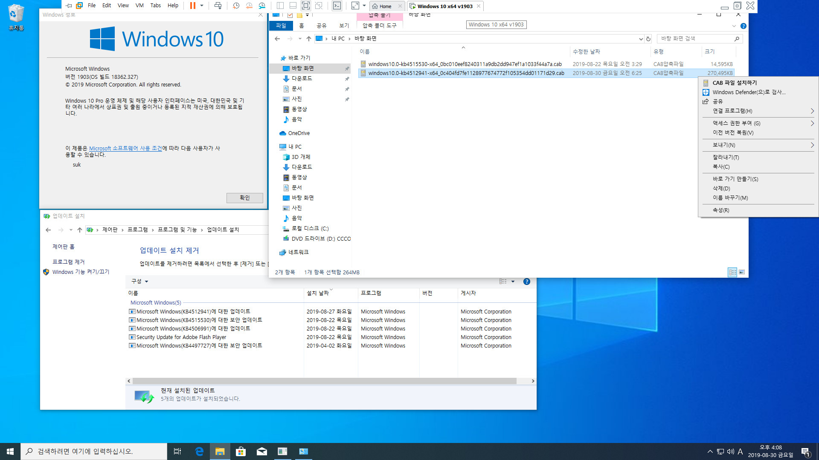Expand 연결 프로그램(H) submenu
This screenshot has height=460, width=819.
tap(758, 111)
